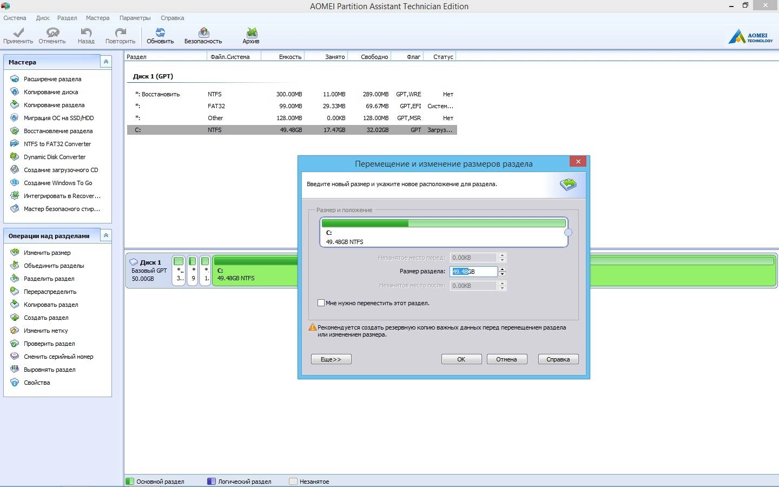Confirm resize with OK button
Image resolution: width=779 pixels, height=487 pixels.
461,359
